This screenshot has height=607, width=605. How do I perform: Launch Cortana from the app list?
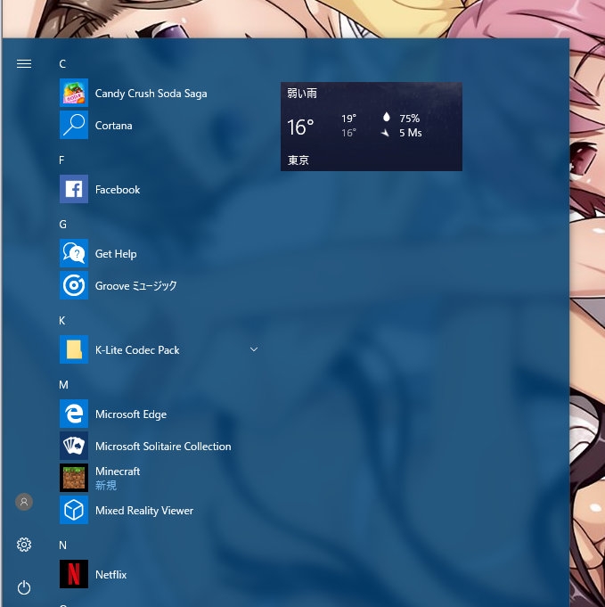pyautogui.click(x=113, y=126)
